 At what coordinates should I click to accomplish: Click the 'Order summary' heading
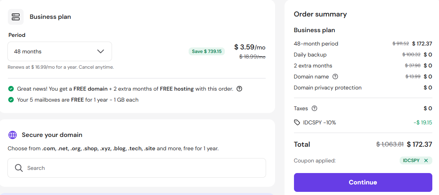pos(320,14)
